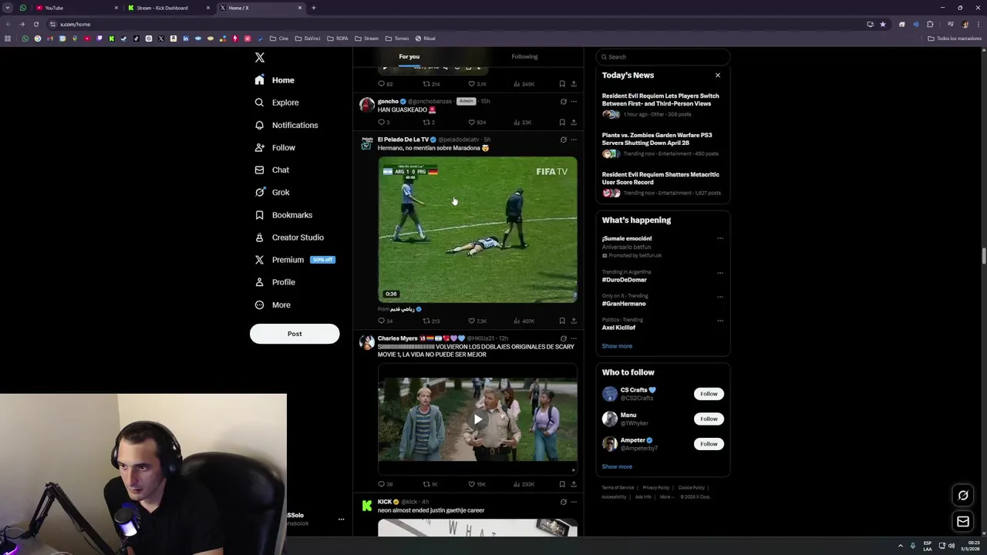Play the Maradona FIFA TV video
The height and width of the screenshot is (555, 987).
(477, 230)
